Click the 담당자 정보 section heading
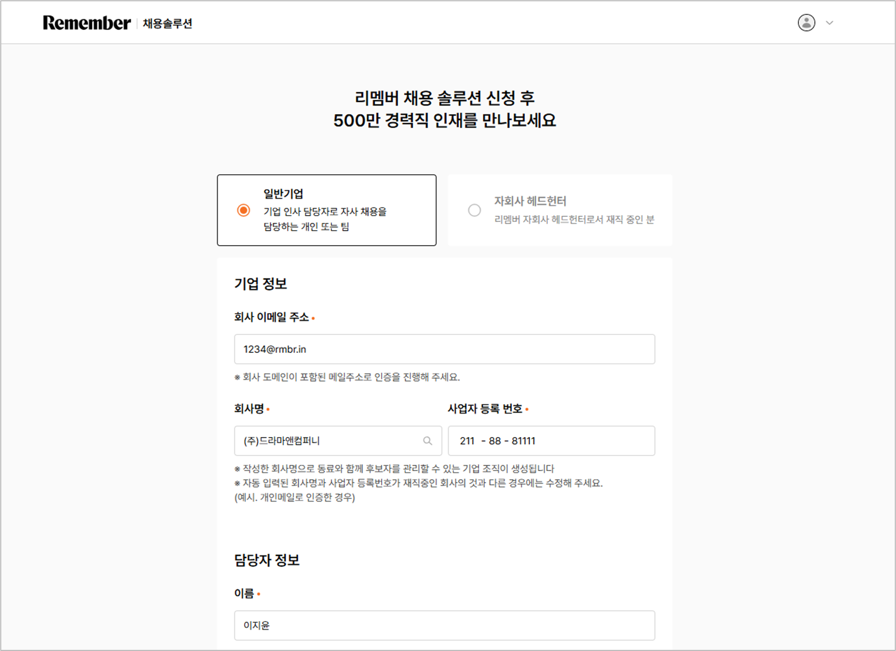Viewport: 896px width, 651px height. pos(267,560)
